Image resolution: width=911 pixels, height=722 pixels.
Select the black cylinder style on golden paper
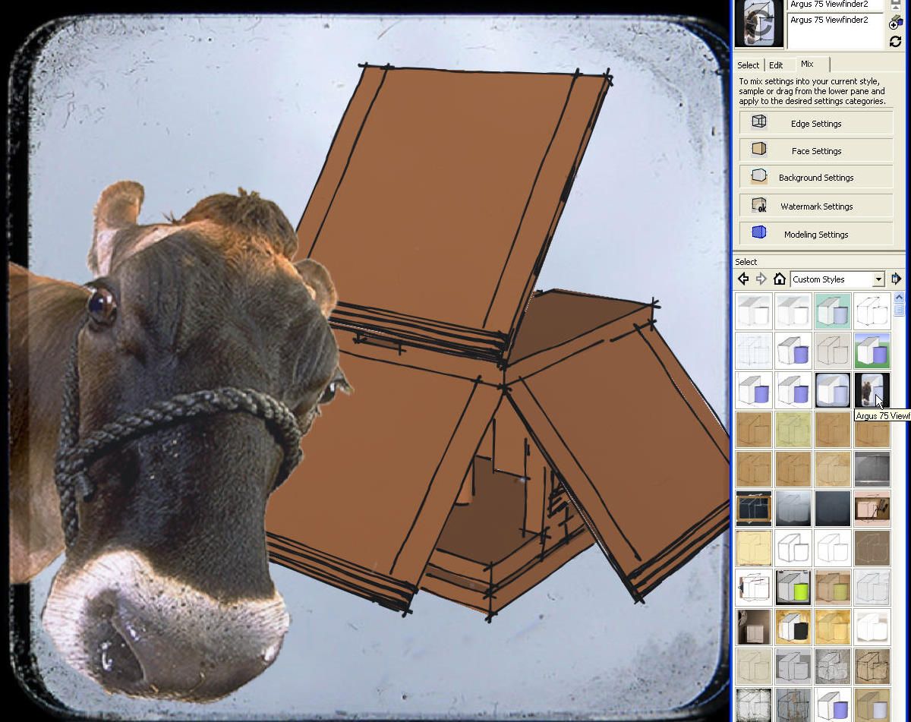793,626
